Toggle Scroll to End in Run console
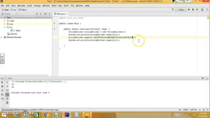The width and height of the screenshot is (210, 118). point(7,95)
